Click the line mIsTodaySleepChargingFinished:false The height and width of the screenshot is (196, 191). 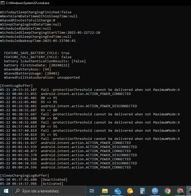point(36,12)
